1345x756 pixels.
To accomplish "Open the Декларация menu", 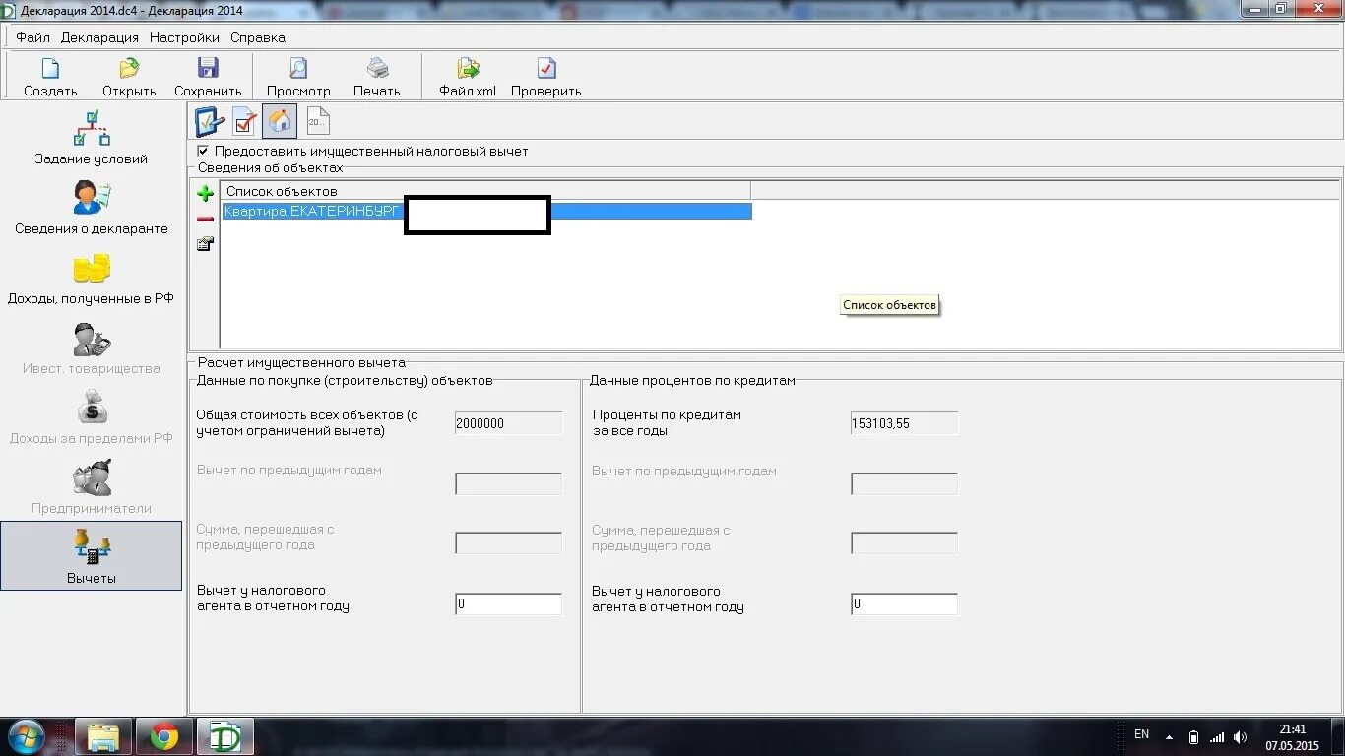I will [99, 37].
